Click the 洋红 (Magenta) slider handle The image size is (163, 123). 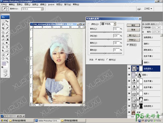108,39
